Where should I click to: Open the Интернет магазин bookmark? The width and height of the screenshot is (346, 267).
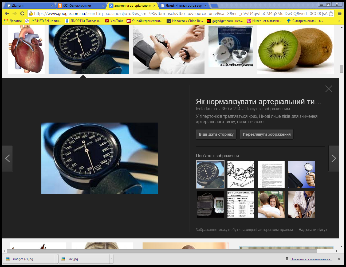264,21
